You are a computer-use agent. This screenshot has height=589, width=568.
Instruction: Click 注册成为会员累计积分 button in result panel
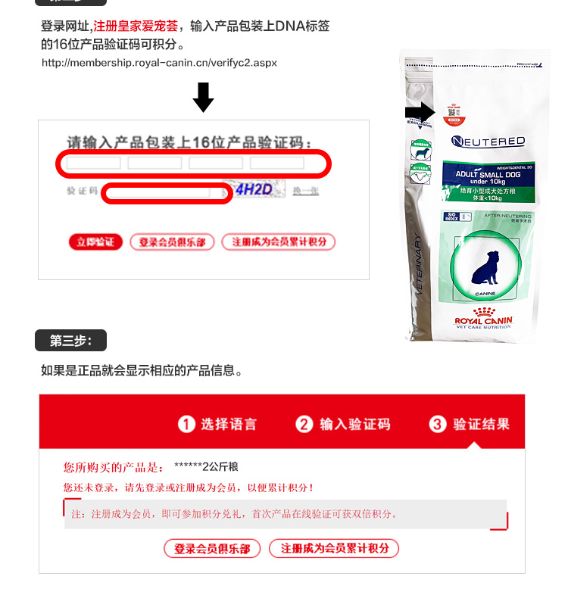(334, 548)
